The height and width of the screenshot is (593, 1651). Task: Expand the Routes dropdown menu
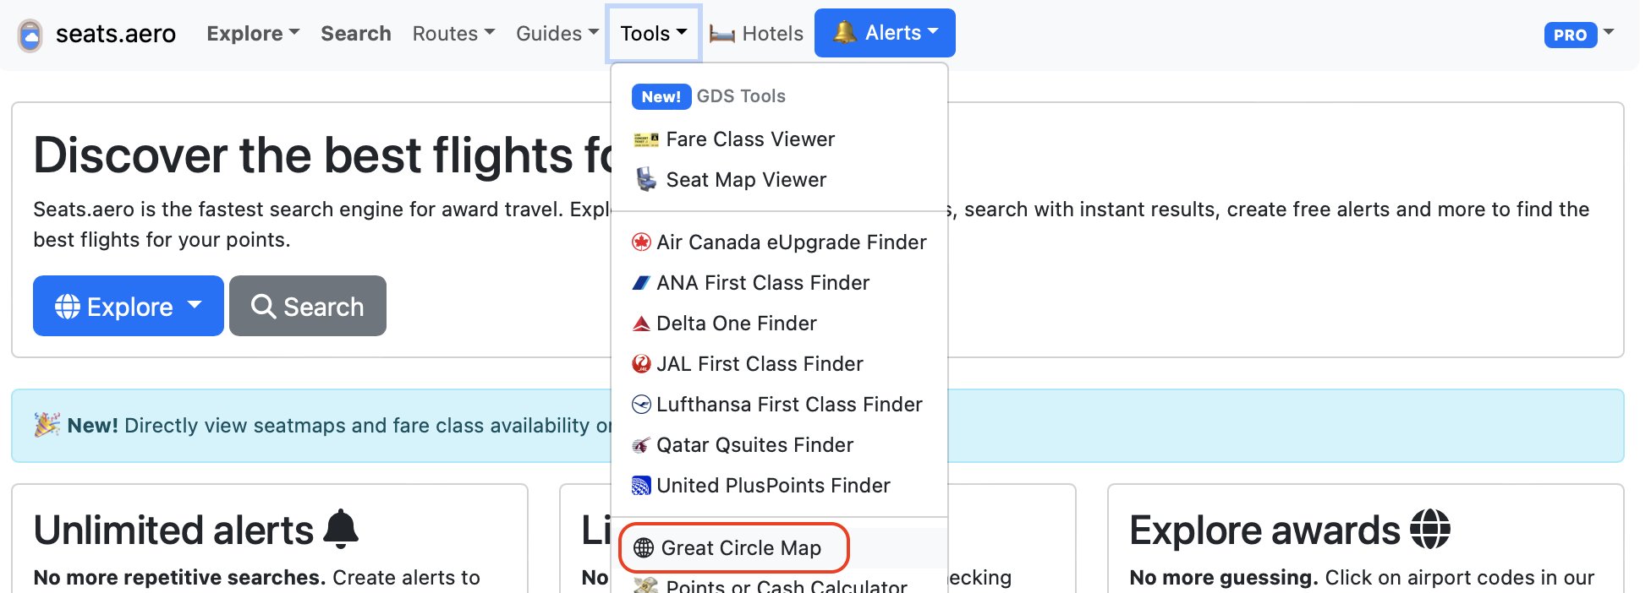[x=453, y=34]
